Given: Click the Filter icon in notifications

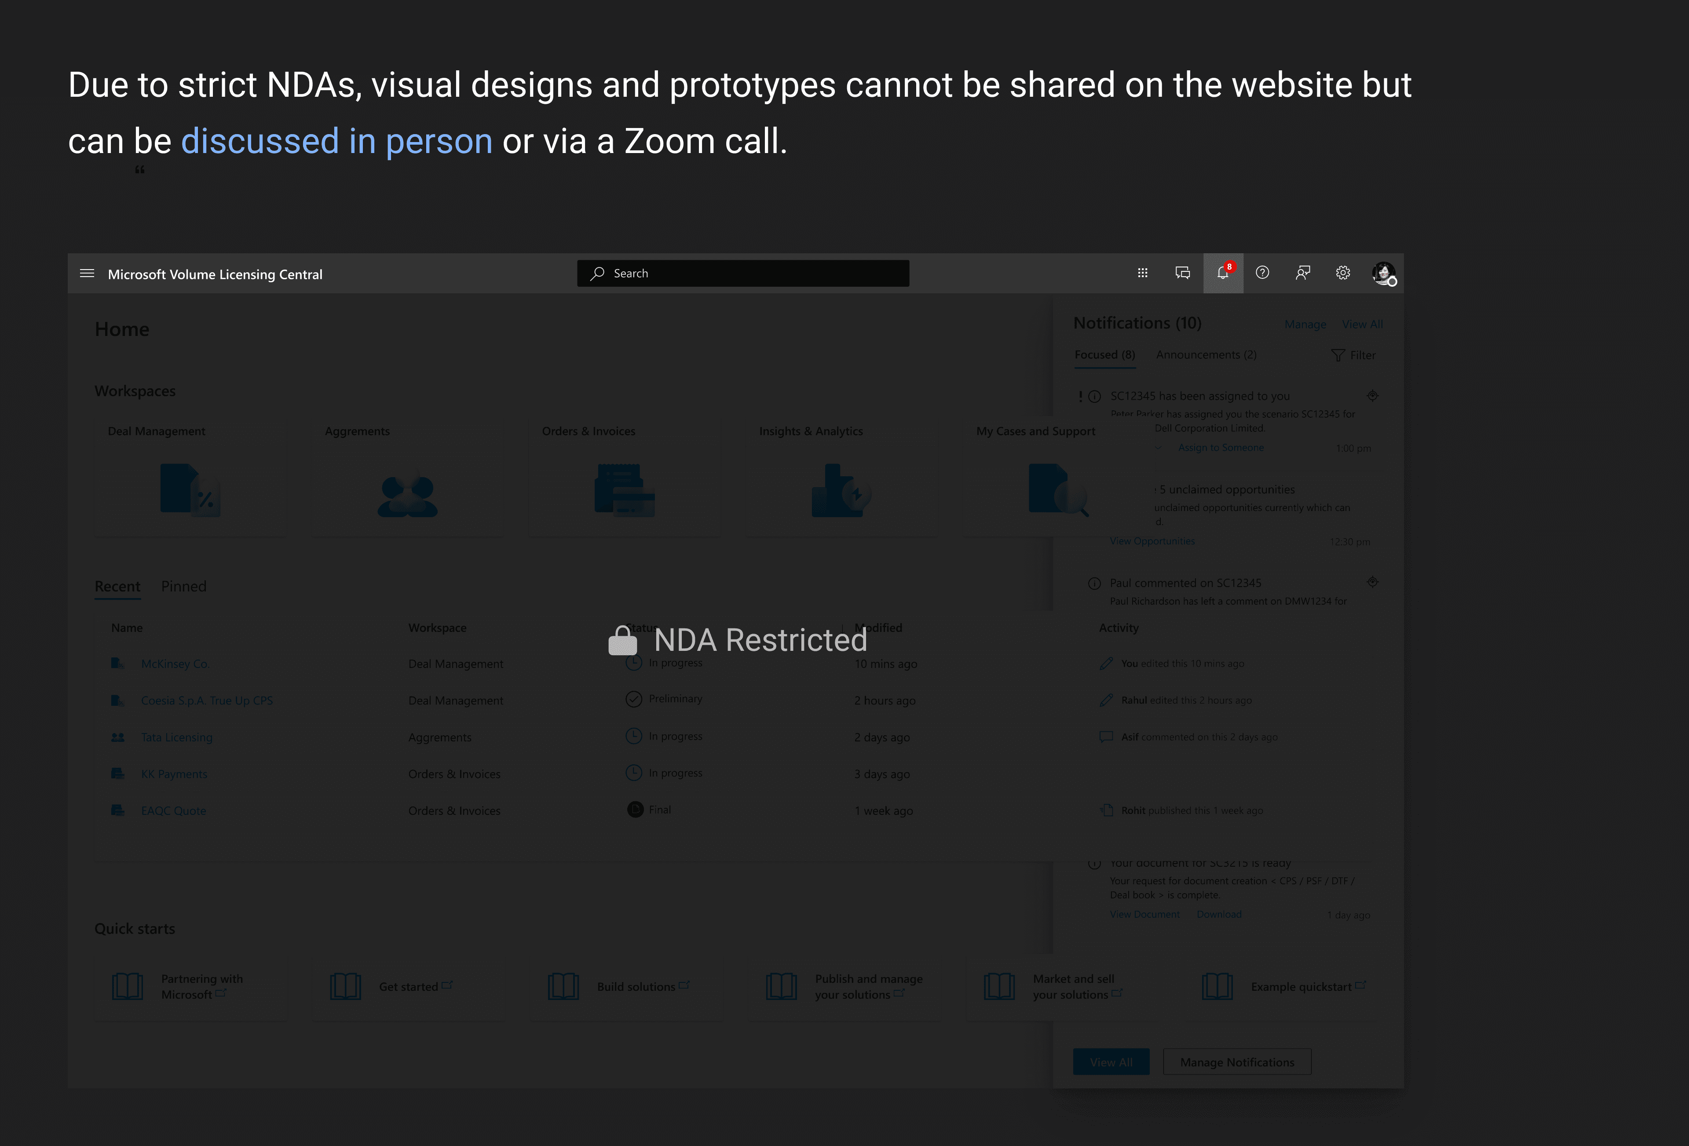Looking at the screenshot, I should pos(1353,355).
